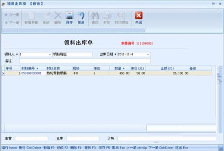Sort by 序号 column header
Viewport: 224px width, 151px height.
tap(13, 68)
